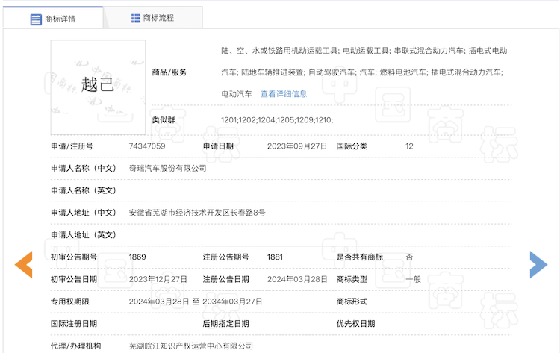Screen dimensions: 560x353
Task: Select international class value 12
Action: (409, 146)
